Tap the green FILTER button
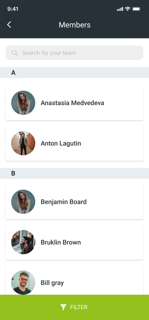This screenshot has width=149, height=320. [x=74, y=307]
